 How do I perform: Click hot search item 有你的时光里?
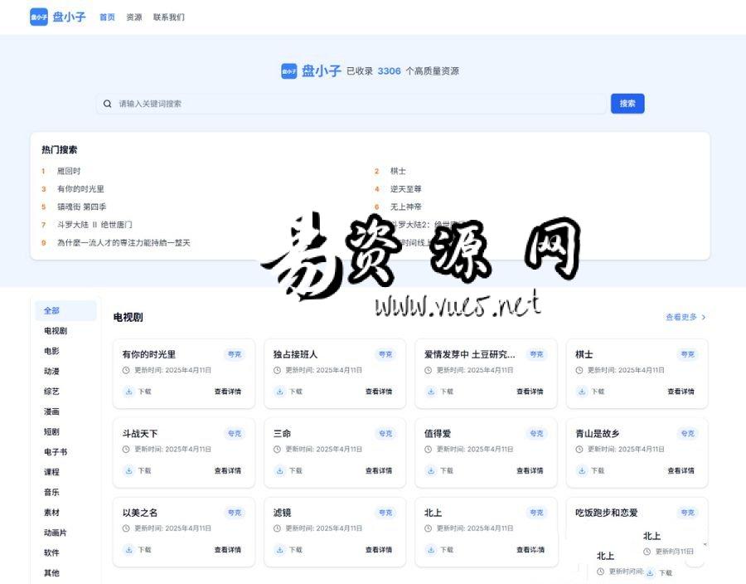click(80, 189)
